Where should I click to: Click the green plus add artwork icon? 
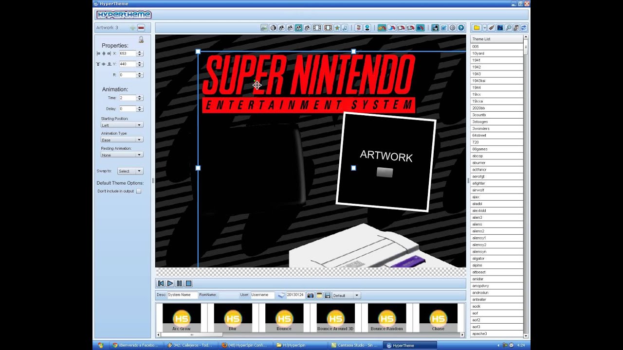(132, 28)
